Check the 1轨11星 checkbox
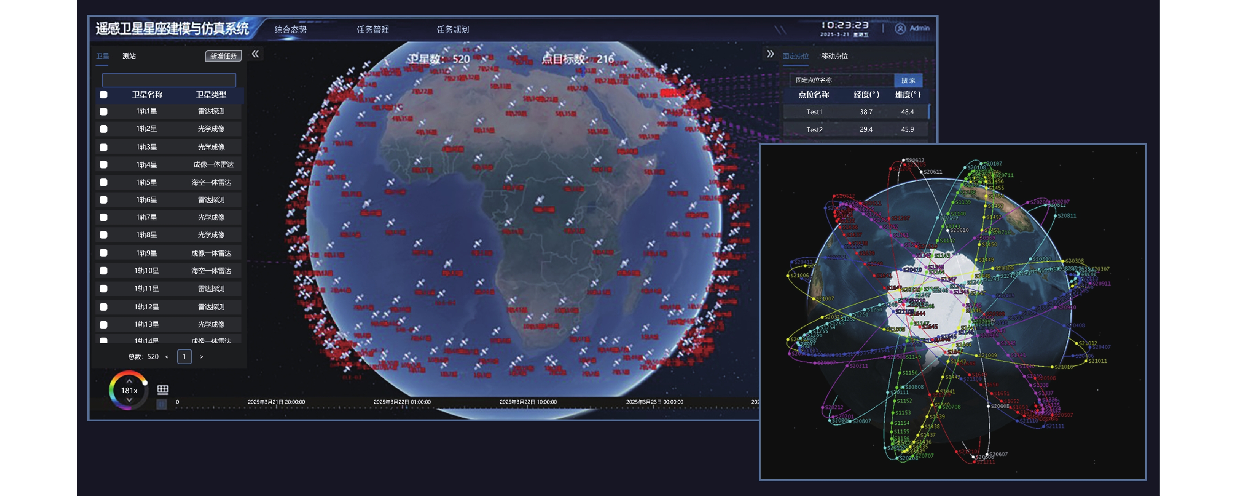 103,288
